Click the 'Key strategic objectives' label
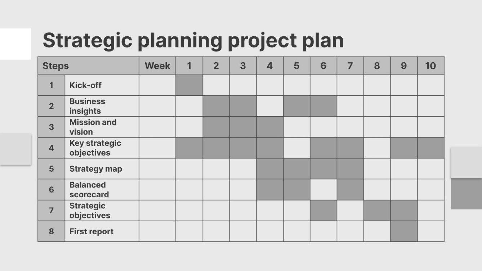482x271 pixels. click(x=95, y=148)
